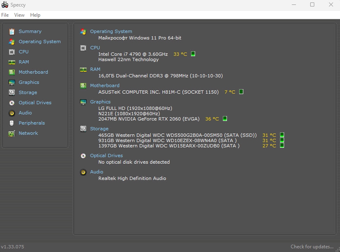The height and width of the screenshot is (252, 340).
Task: View the Network section from sidebar
Action: click(29, 133)
